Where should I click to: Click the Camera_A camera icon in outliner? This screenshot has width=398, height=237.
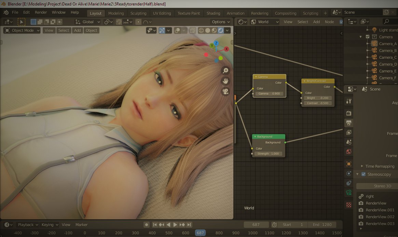tap(374, 44)
